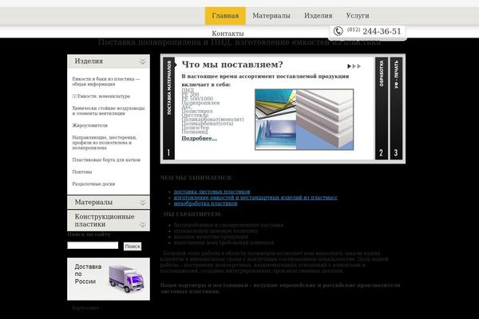
Task: Open the мехобработка пластиков link
Action: (x=205, y=203)
